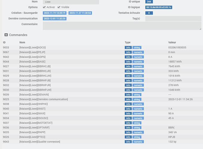Click the Commentaire text area
The width and height of the screenshot is (203, 149).
(122, 26)
